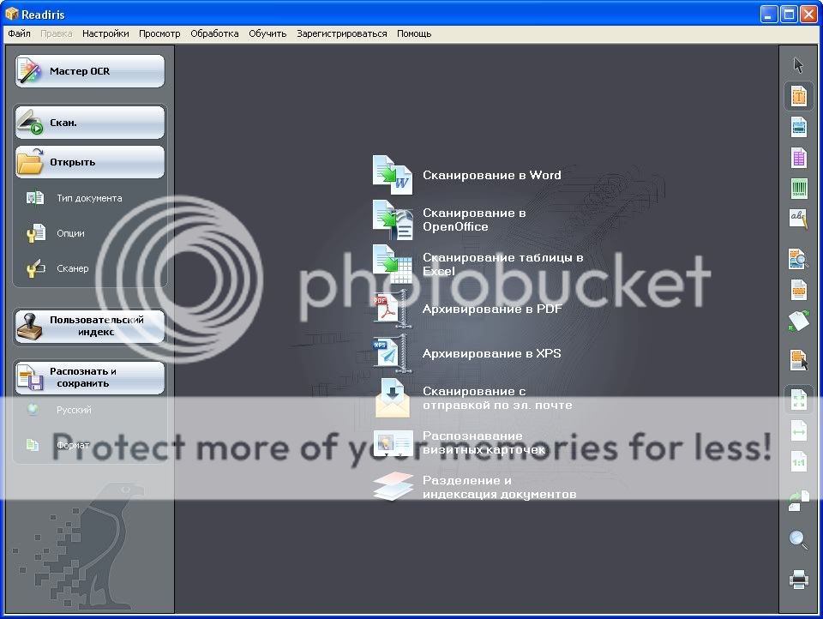Select the orange text zone tool
The height and width of the screenshot is (619, 823).
coord(798,96)
